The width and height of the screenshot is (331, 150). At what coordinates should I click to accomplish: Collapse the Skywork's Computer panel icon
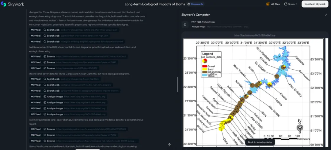point(326,15)
